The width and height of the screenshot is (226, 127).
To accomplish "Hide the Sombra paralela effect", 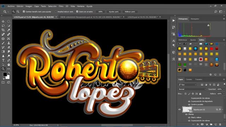I will [189, 104].
